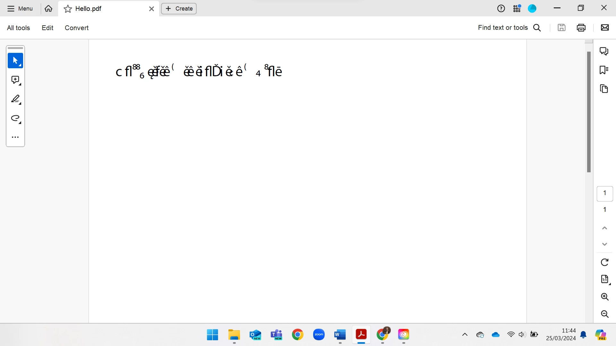The width and height of the screenshot is (616, 346).
Task: Show hidden system tray icons
Action: [465, 335]
